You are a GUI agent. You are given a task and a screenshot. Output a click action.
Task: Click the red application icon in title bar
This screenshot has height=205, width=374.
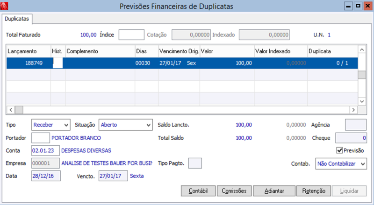(4, 6)
